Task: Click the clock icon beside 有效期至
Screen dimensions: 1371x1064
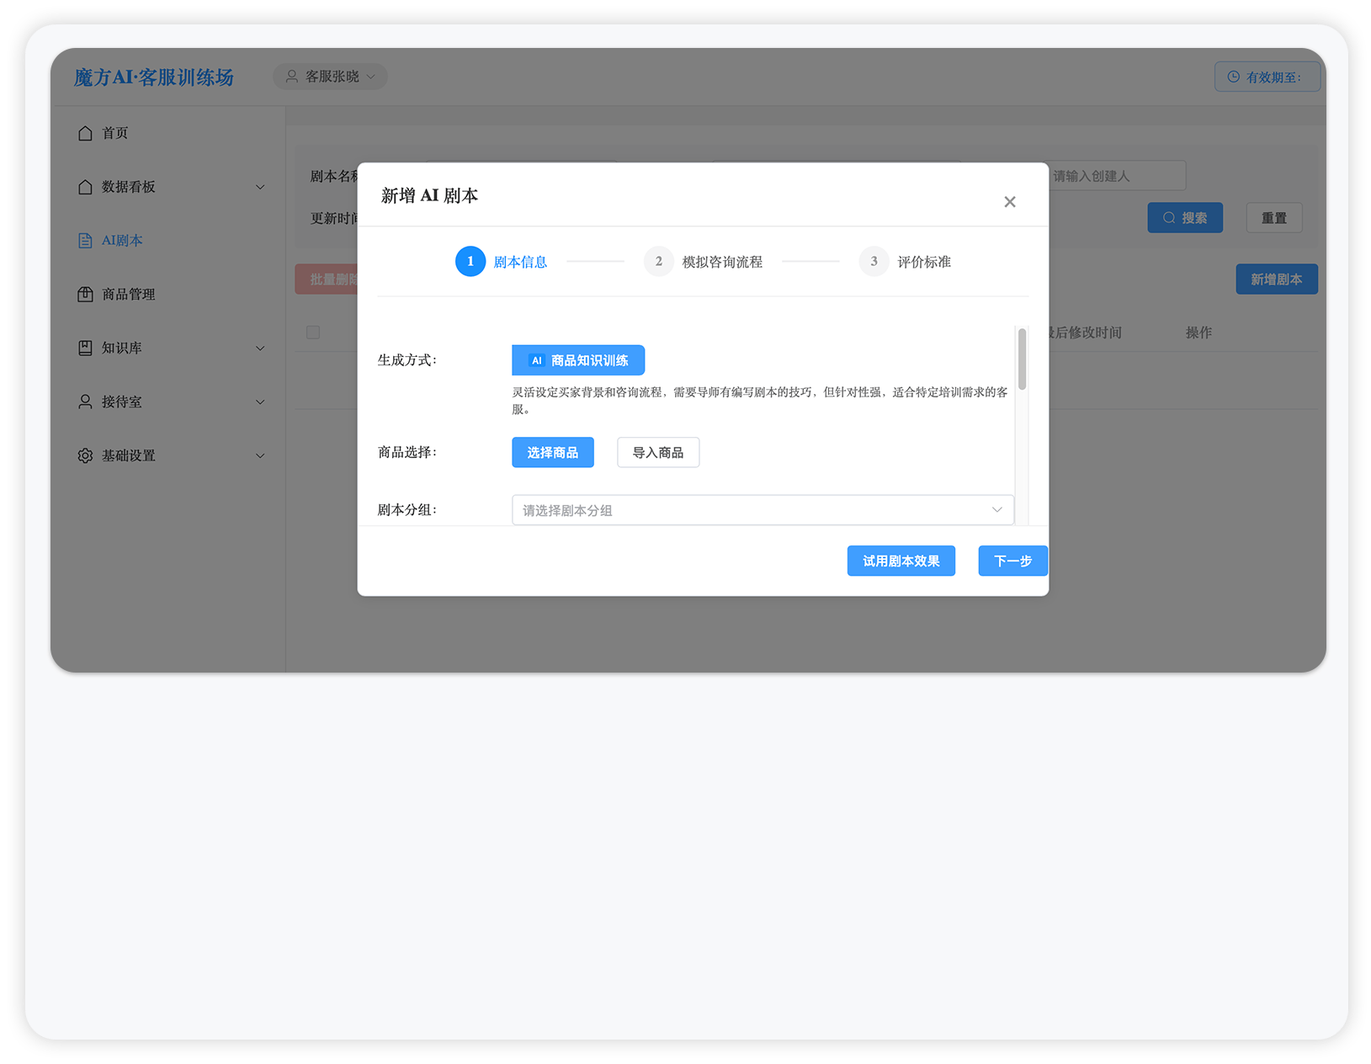Action: [1233, 77]
